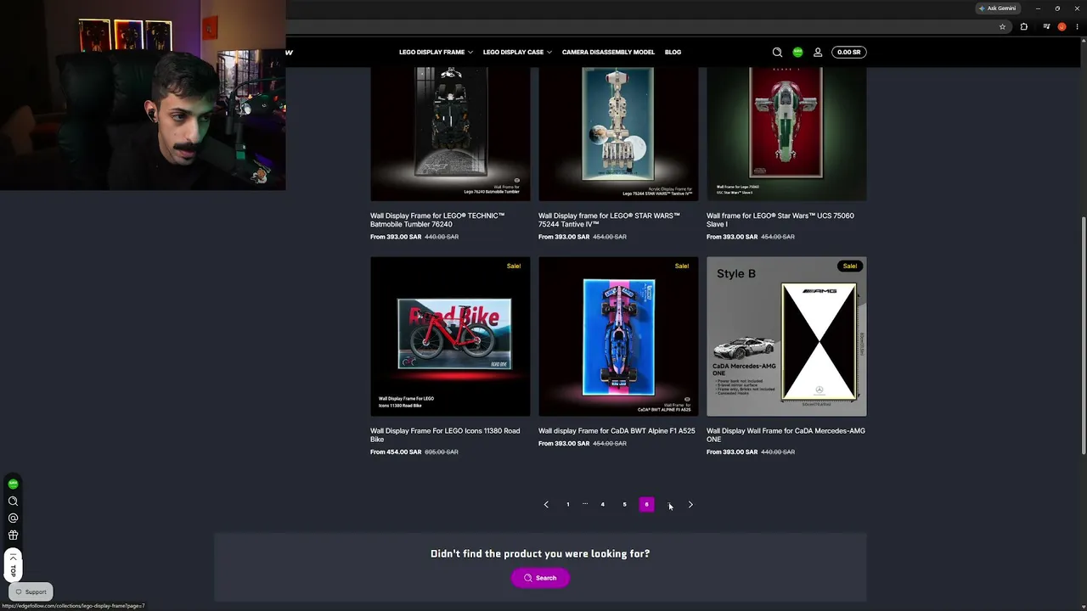Click the "Didn't find the product" heading
Viewport: 1087px width, 611px height.
540,553
